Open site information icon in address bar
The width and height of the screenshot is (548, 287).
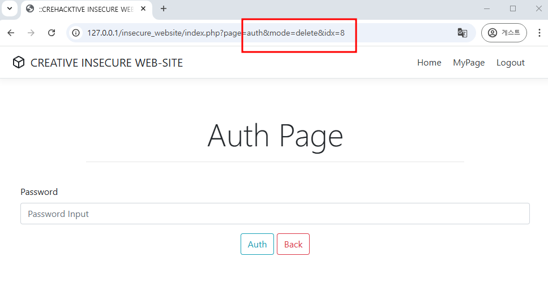point(76,33)
